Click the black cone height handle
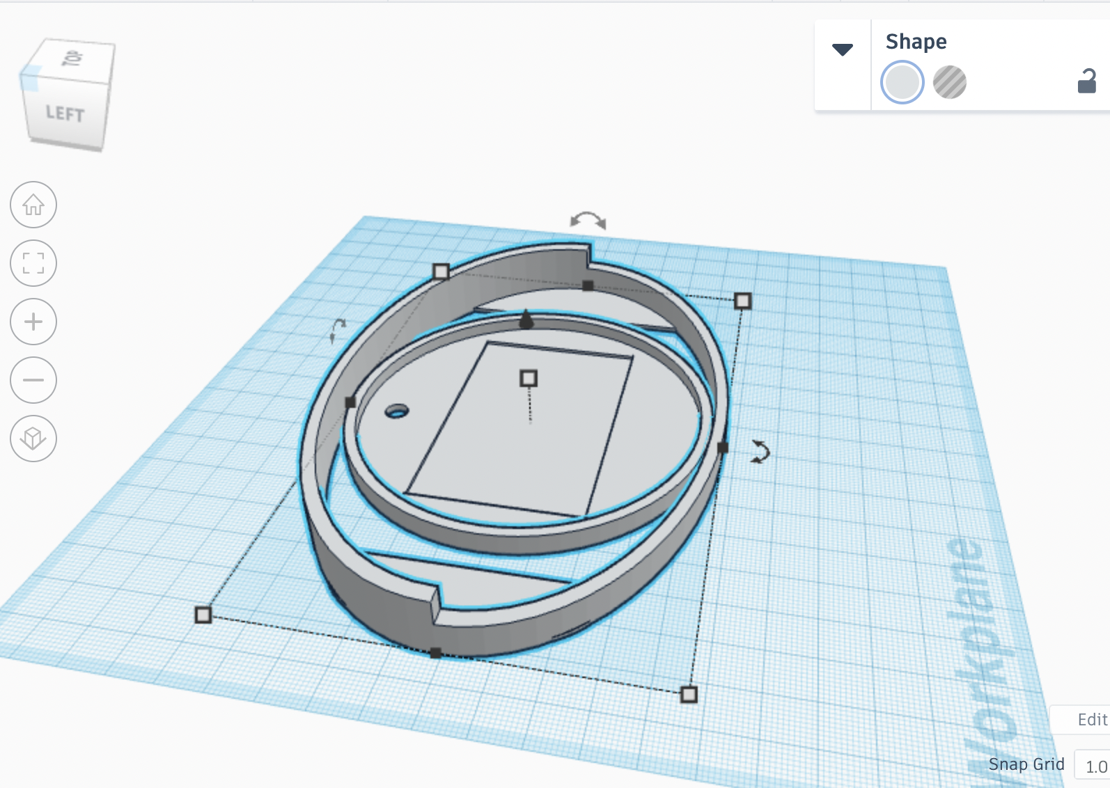This screenshot has height=788, width=1110. 526,319
